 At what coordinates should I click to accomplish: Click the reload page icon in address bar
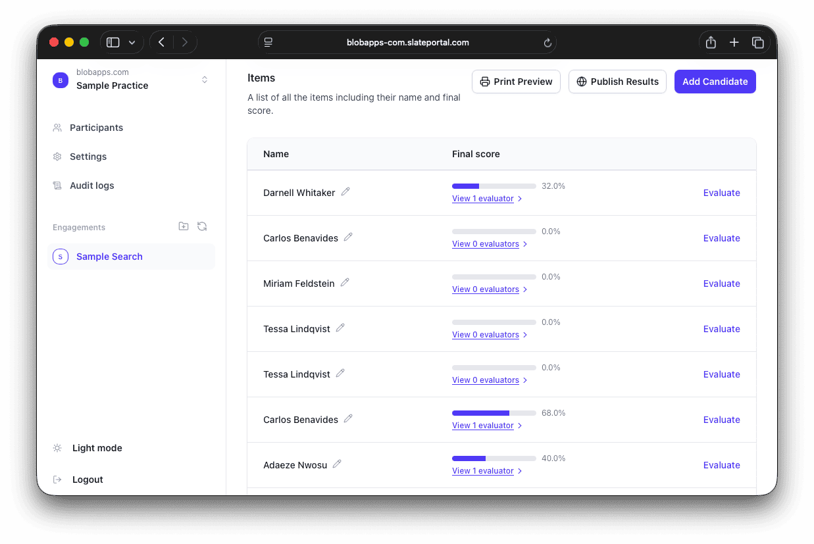point(547,43)
